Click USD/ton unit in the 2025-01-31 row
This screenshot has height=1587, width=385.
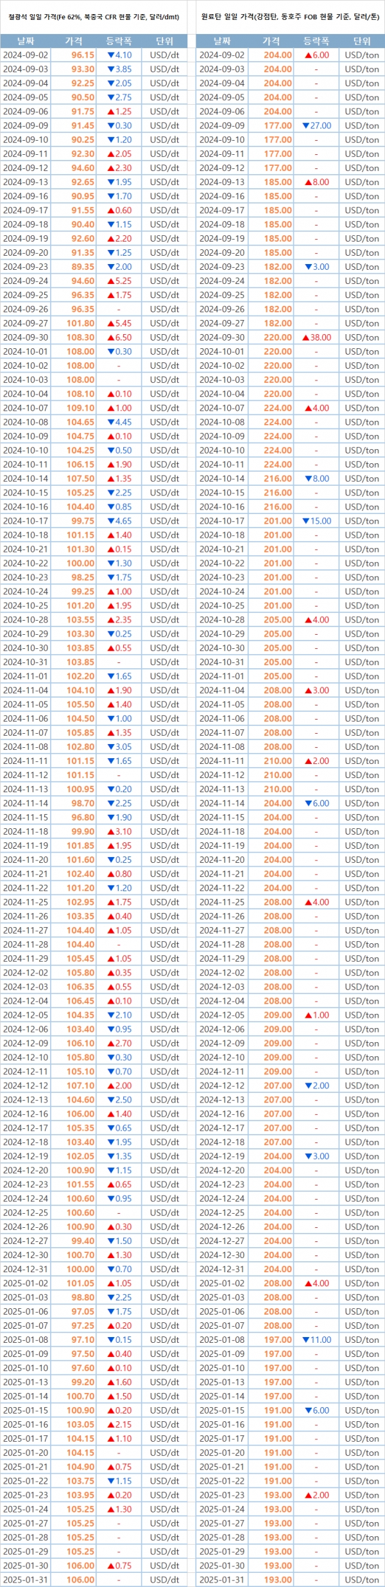click(x=362, y=1580)
